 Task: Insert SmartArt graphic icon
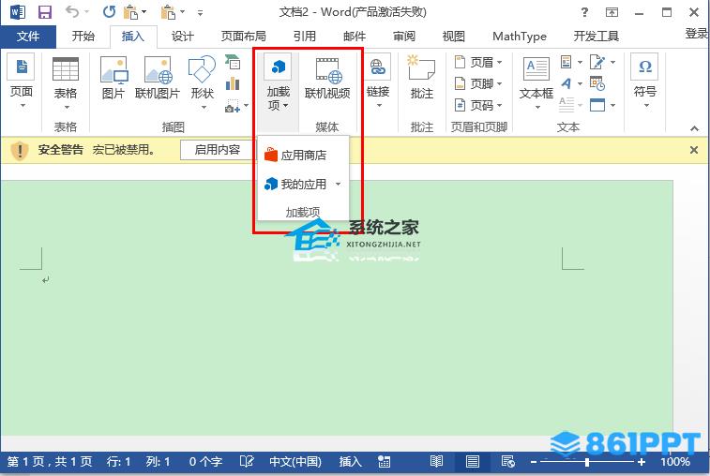click(x=233, y=62)
